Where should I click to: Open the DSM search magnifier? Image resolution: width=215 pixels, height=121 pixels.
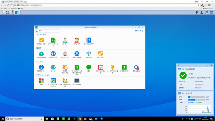(x=207, y=12)
